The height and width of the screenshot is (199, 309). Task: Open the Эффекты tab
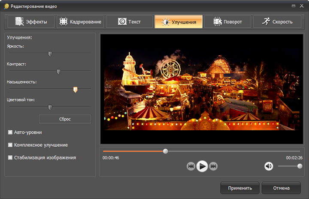(30, 21)
